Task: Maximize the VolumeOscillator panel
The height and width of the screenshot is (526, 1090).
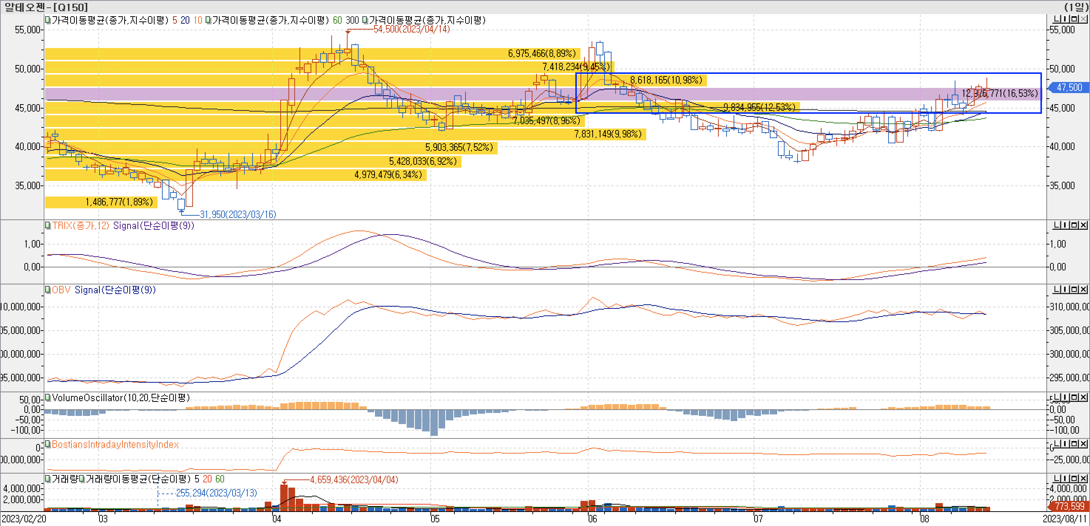Action: click(1075, 397)
